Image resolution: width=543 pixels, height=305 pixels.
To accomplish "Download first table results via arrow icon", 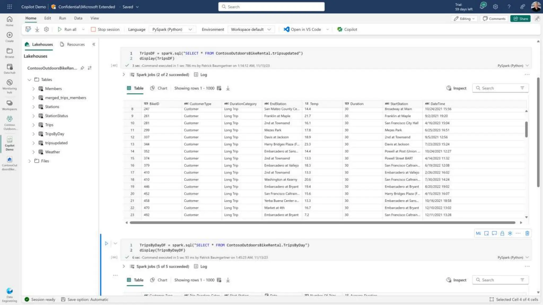I will pyautogui.click(x=228, y=88).
